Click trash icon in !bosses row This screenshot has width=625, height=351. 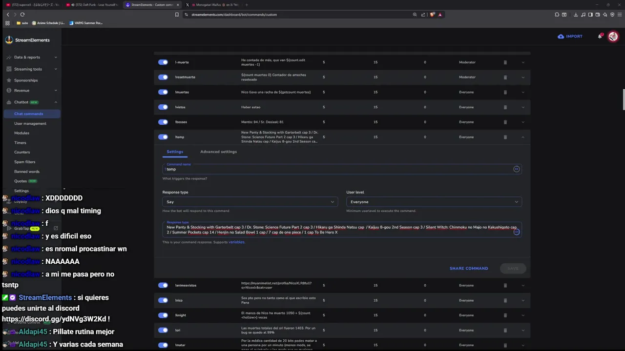coord(505,122)
